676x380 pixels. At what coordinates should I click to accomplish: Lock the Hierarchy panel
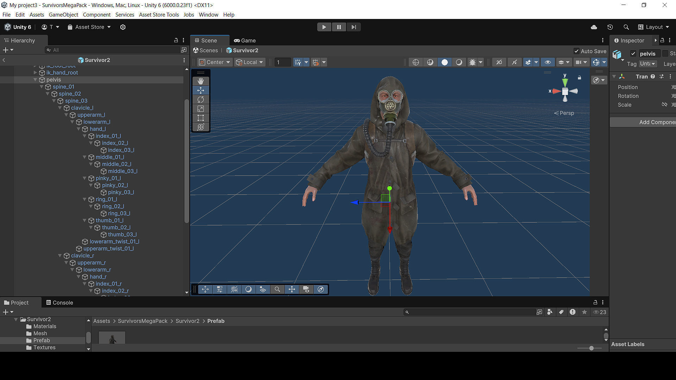pos(176,40)
